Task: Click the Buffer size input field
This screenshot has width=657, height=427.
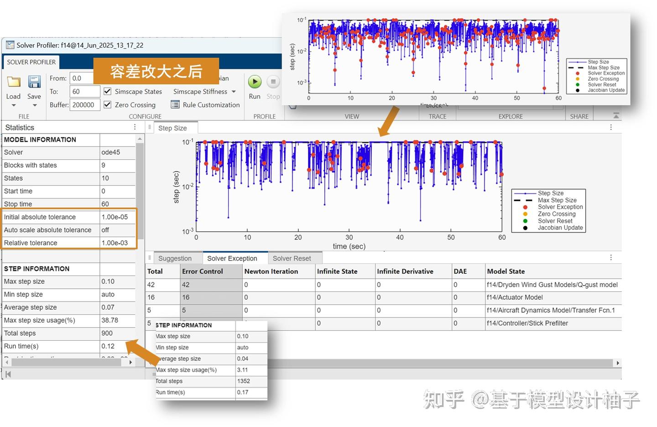Action: [84, 104]
